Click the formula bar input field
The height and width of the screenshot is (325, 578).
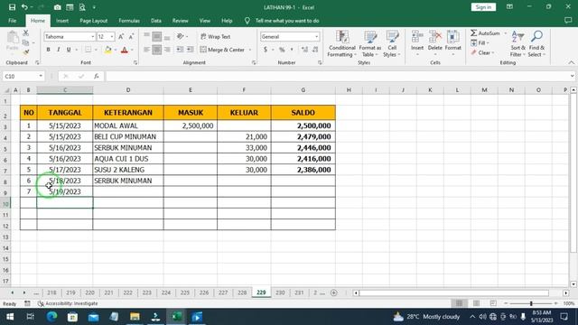coord(337,76)
